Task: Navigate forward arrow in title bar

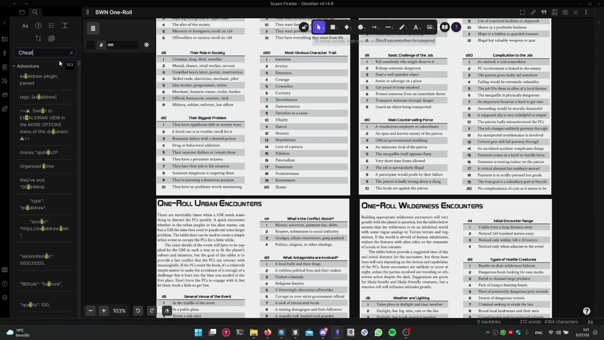Action: (25, 4)
